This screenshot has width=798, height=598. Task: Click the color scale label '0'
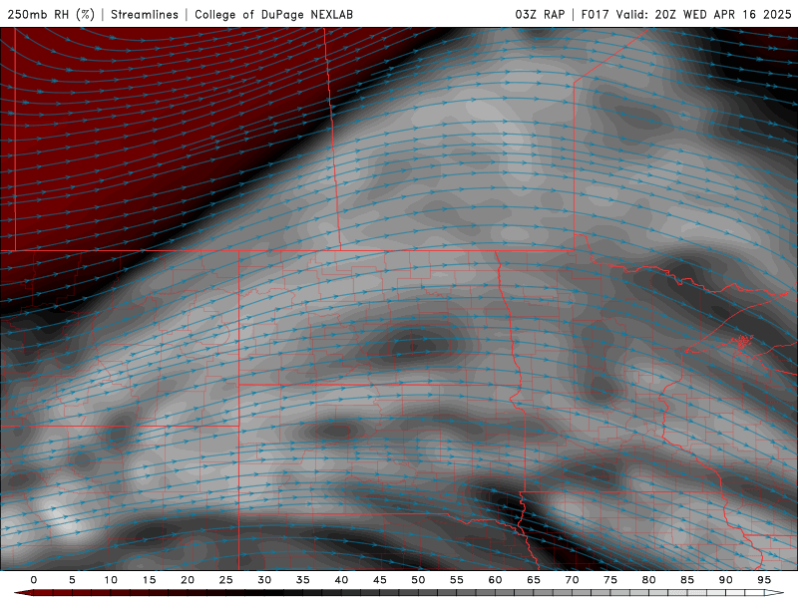coord(34,580)
